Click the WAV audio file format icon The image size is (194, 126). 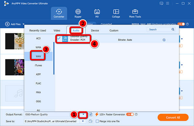pos(65,39)
